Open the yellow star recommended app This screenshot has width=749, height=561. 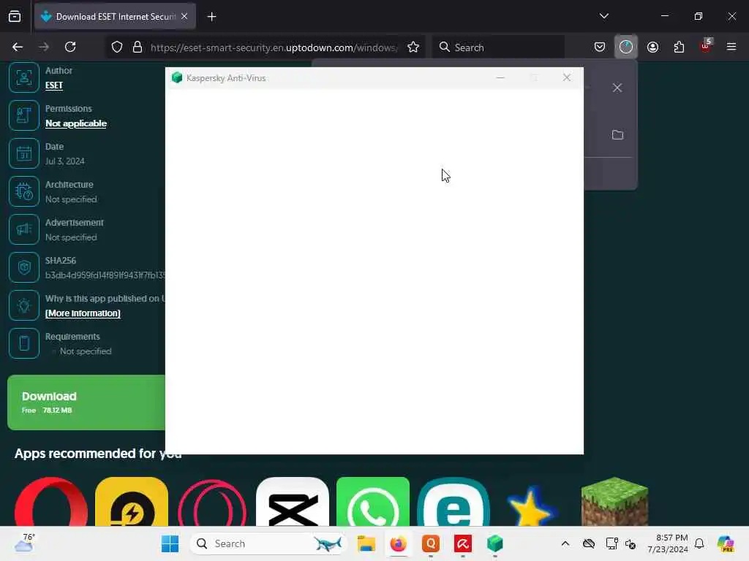(531, 505)
